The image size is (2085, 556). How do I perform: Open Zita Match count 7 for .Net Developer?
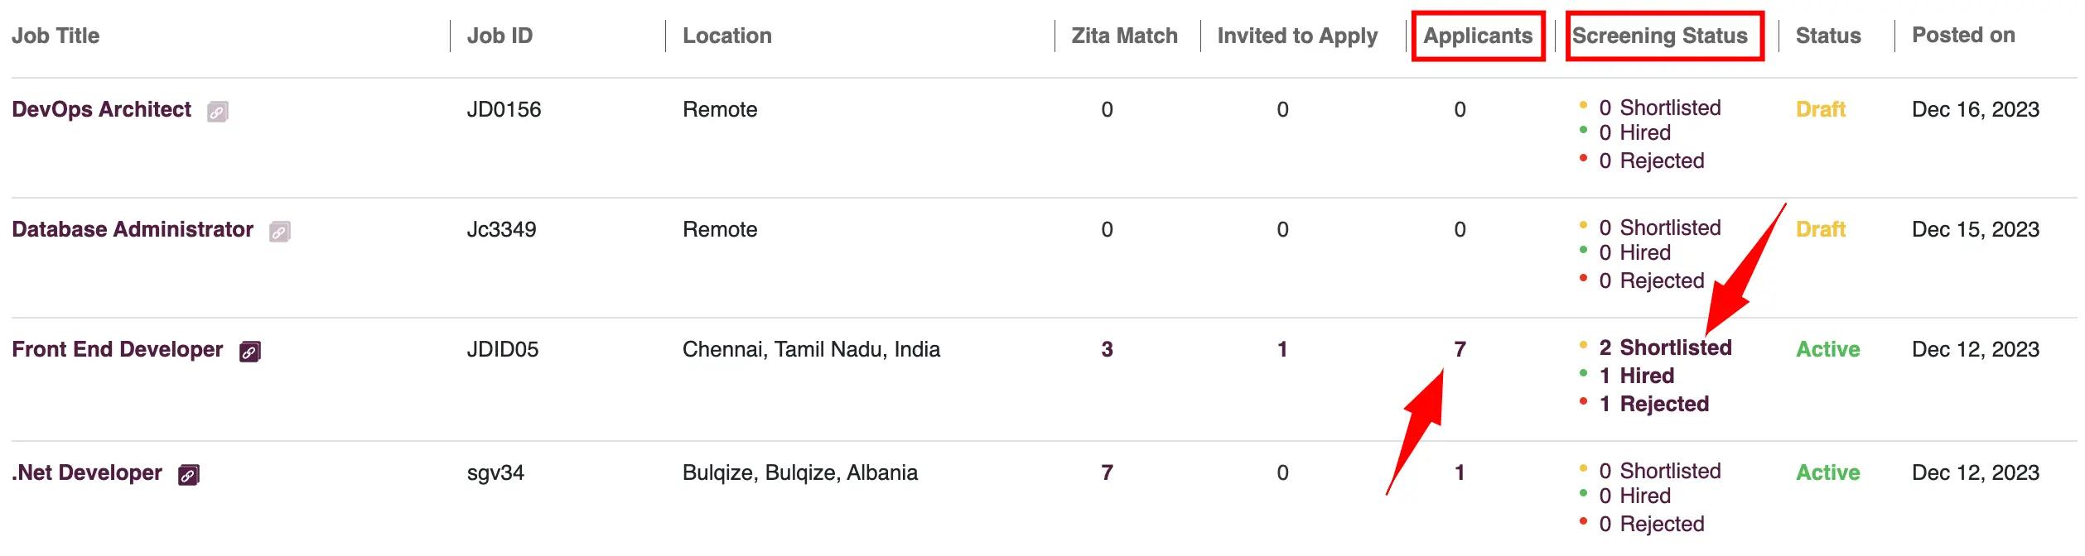pos(1107,472)
